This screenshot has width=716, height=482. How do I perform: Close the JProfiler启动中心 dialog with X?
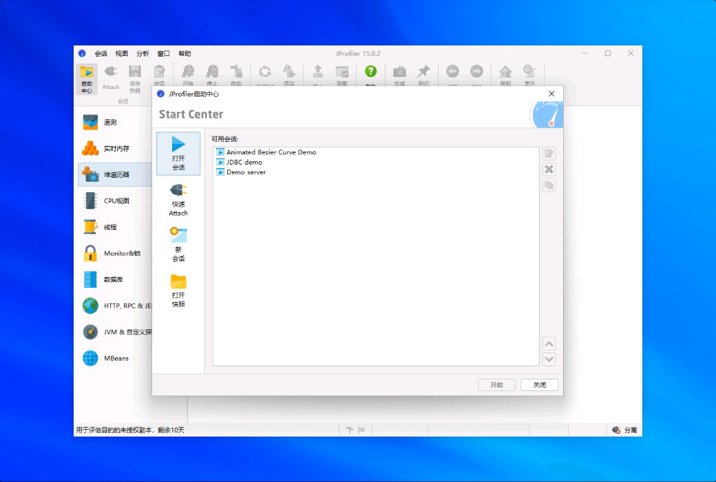pyautogui.click(x=551, y=94)
